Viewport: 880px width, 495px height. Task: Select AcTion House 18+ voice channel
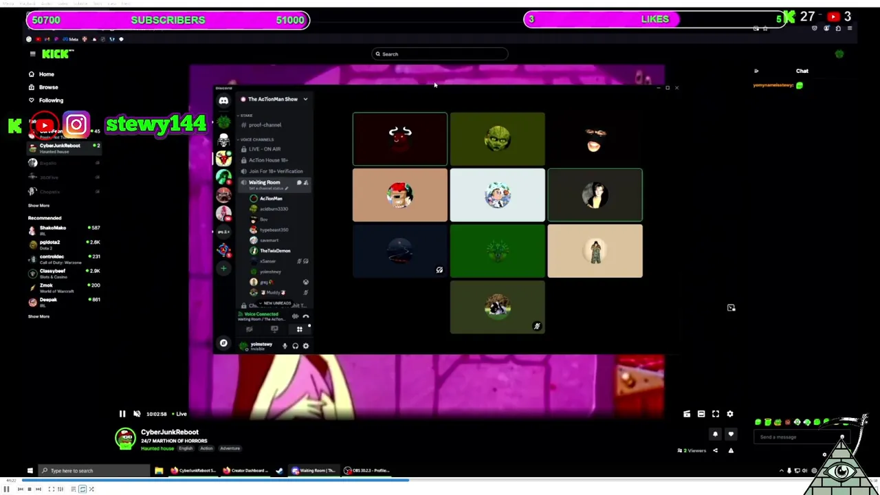tap(268, 160)
